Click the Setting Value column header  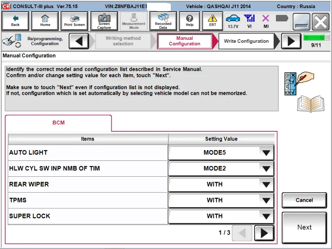click(221, 139)
